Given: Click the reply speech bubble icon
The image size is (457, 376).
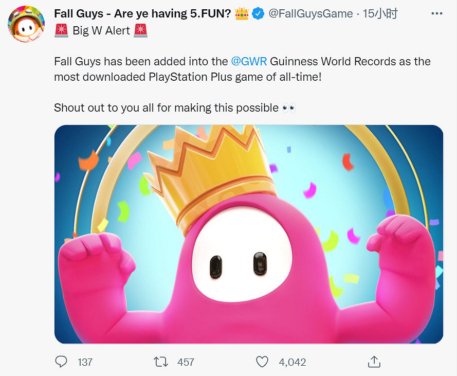Looking at the screenshot, I should coord(61,362).
